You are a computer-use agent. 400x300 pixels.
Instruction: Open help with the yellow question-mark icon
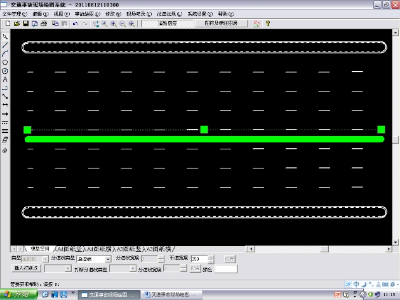tap(267, 24)
